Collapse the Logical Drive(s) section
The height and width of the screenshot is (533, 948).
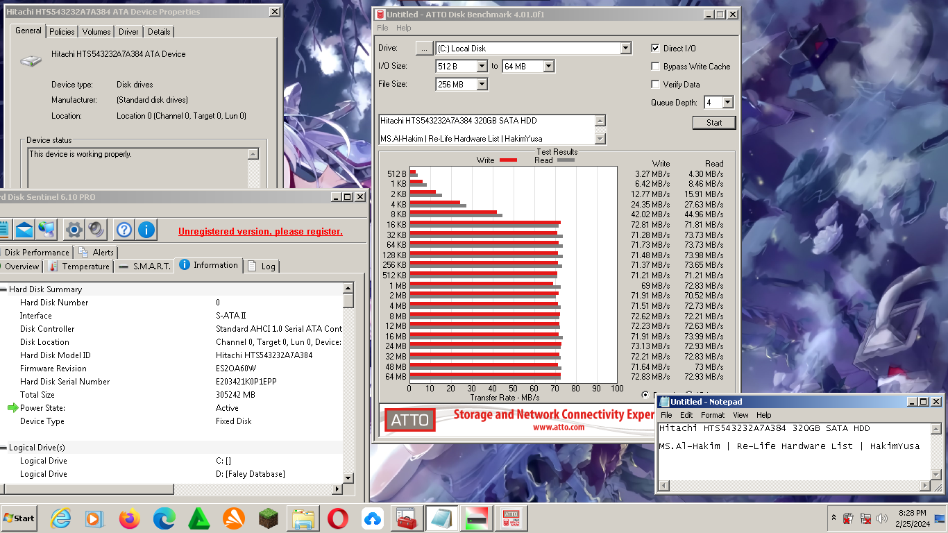(3, 448)
